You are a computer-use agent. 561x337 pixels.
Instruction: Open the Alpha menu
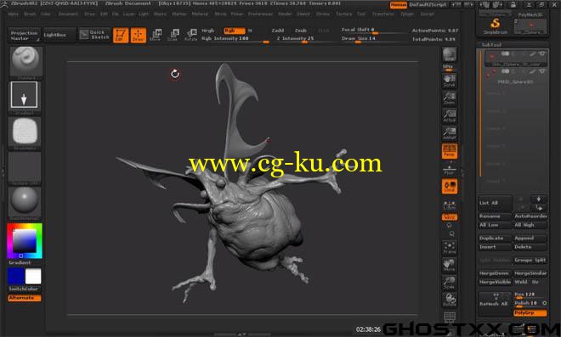click(14, 14)
